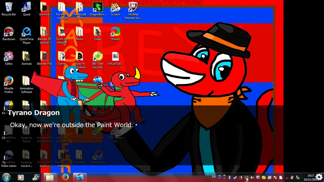Open the Photos folder
Image resolution: width=324 pixels, height=182 pixels.
tap(80, 132)
